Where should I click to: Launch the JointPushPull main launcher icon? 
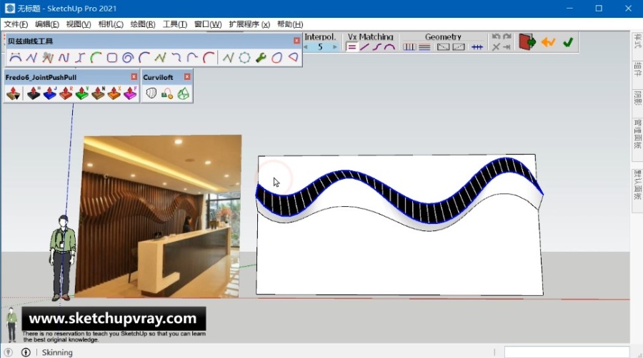coord(13,93)
